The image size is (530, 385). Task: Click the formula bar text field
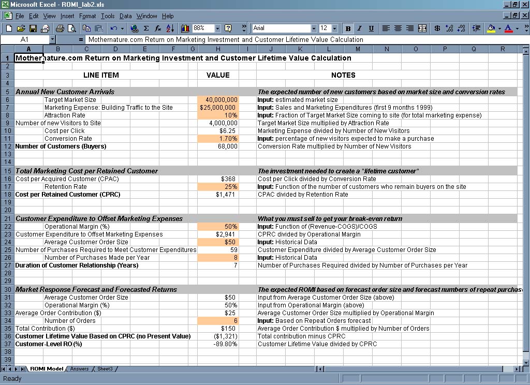pos(306,39)
